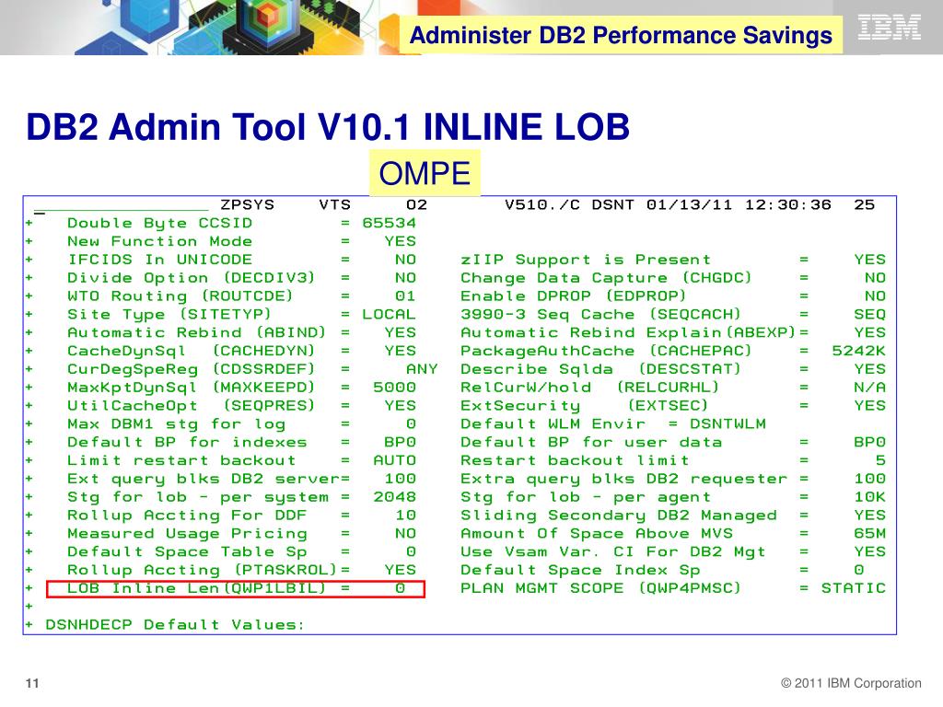
Task: Select 'Automatic Rebind Explain(ABEXP)' label
Action: (628, 332)
